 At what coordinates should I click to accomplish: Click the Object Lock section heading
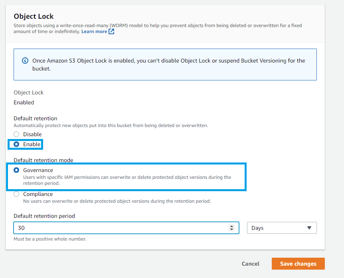(34, 16)
